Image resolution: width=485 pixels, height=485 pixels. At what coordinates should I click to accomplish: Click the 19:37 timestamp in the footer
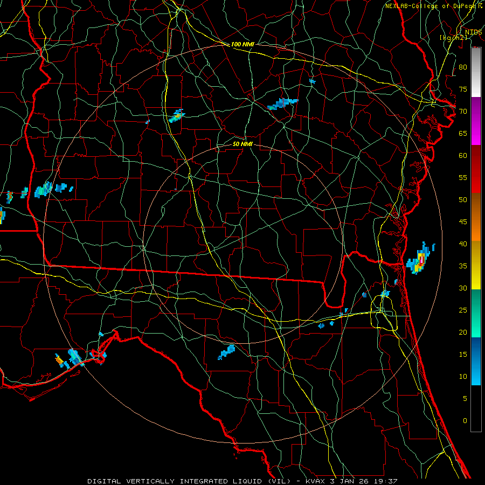pos(386,481)
